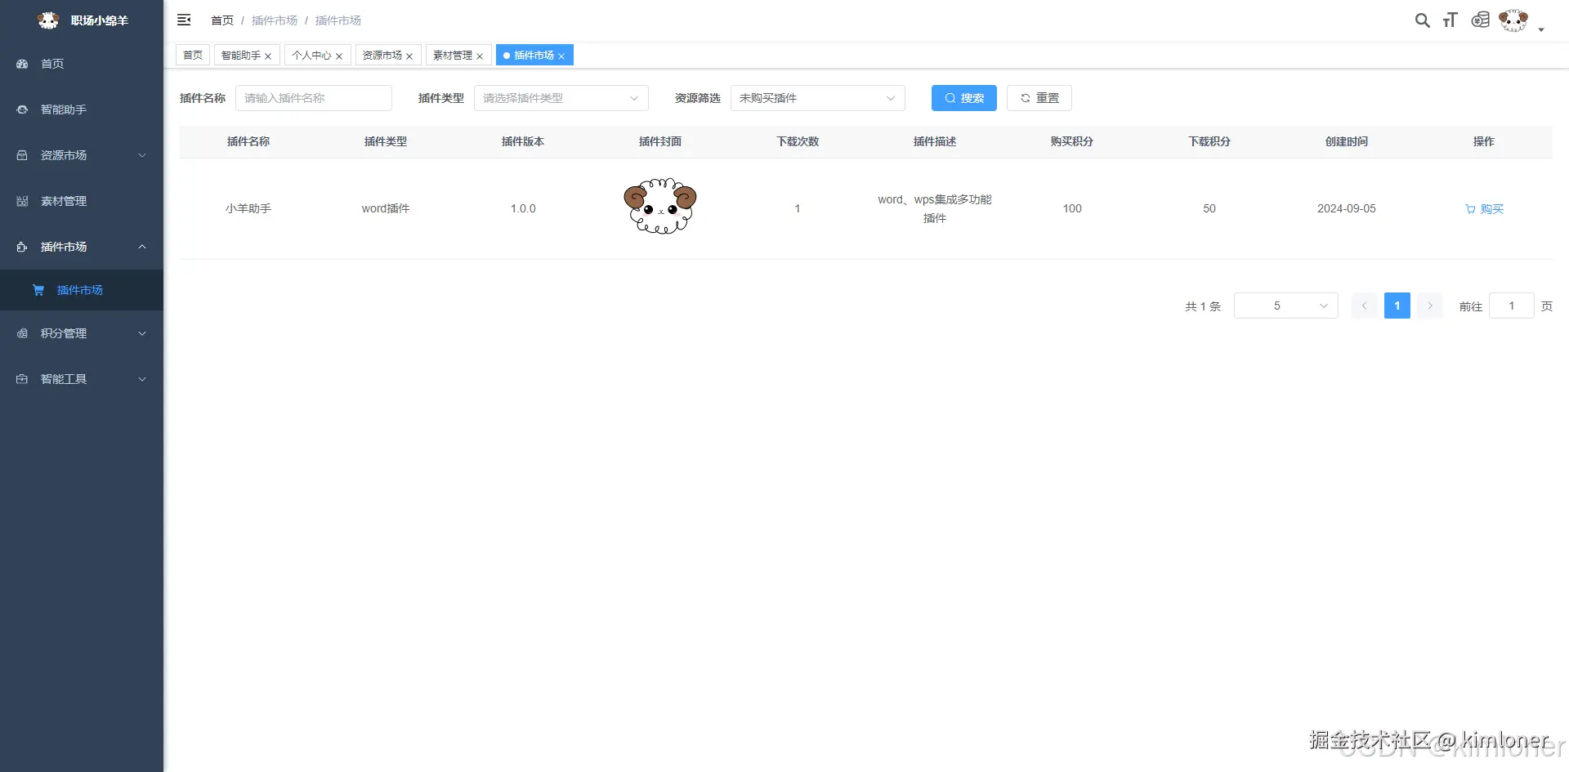Select the 首页 dashboard icon in sidebar
Viewport: 1569px width, 772px height.
21,64
